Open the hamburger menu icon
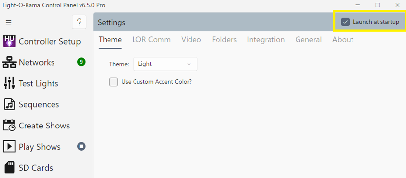The width and height of the screenshot is (406, 178). (x=8, y=22)
